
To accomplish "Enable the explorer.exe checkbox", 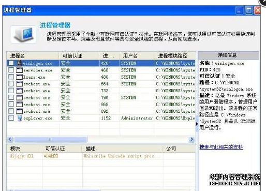I will [11, 118].
